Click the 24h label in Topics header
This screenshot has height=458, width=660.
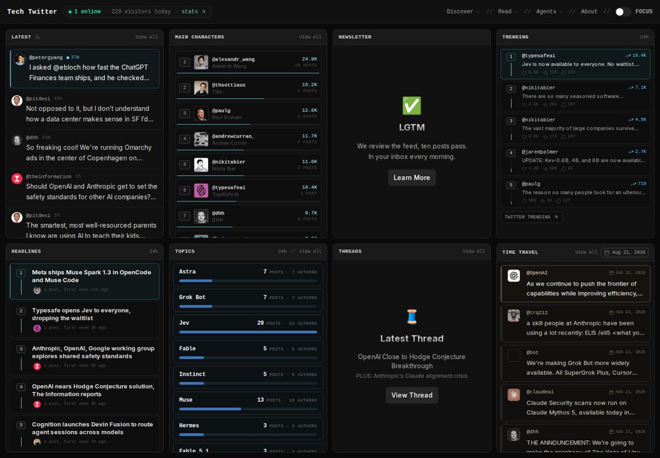click(x=282, y=251)
